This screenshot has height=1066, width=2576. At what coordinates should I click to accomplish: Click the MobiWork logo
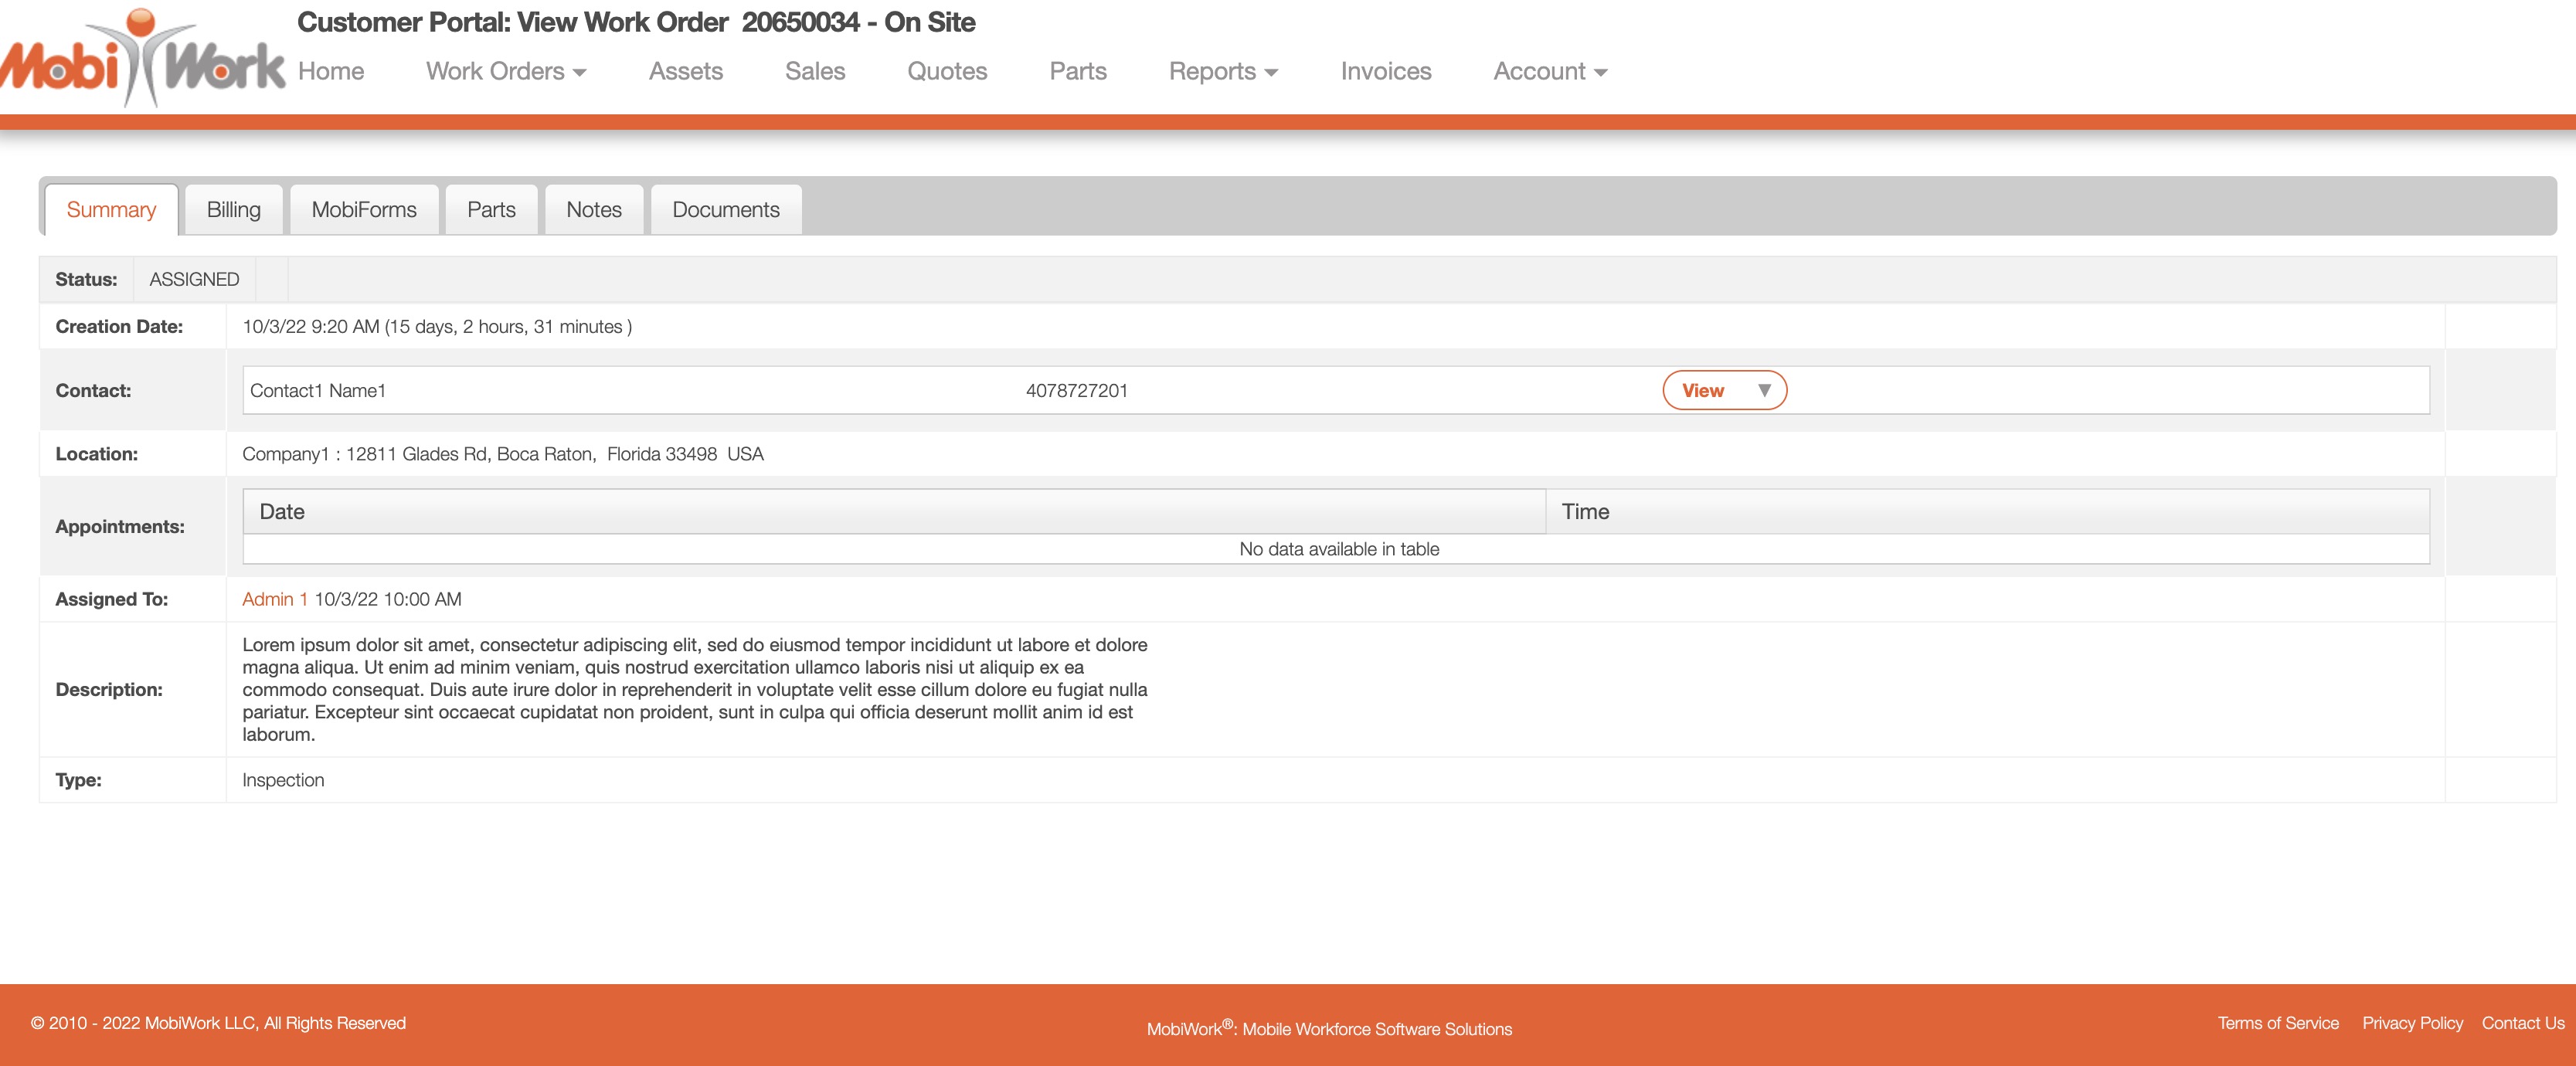[x=142, y=62]
